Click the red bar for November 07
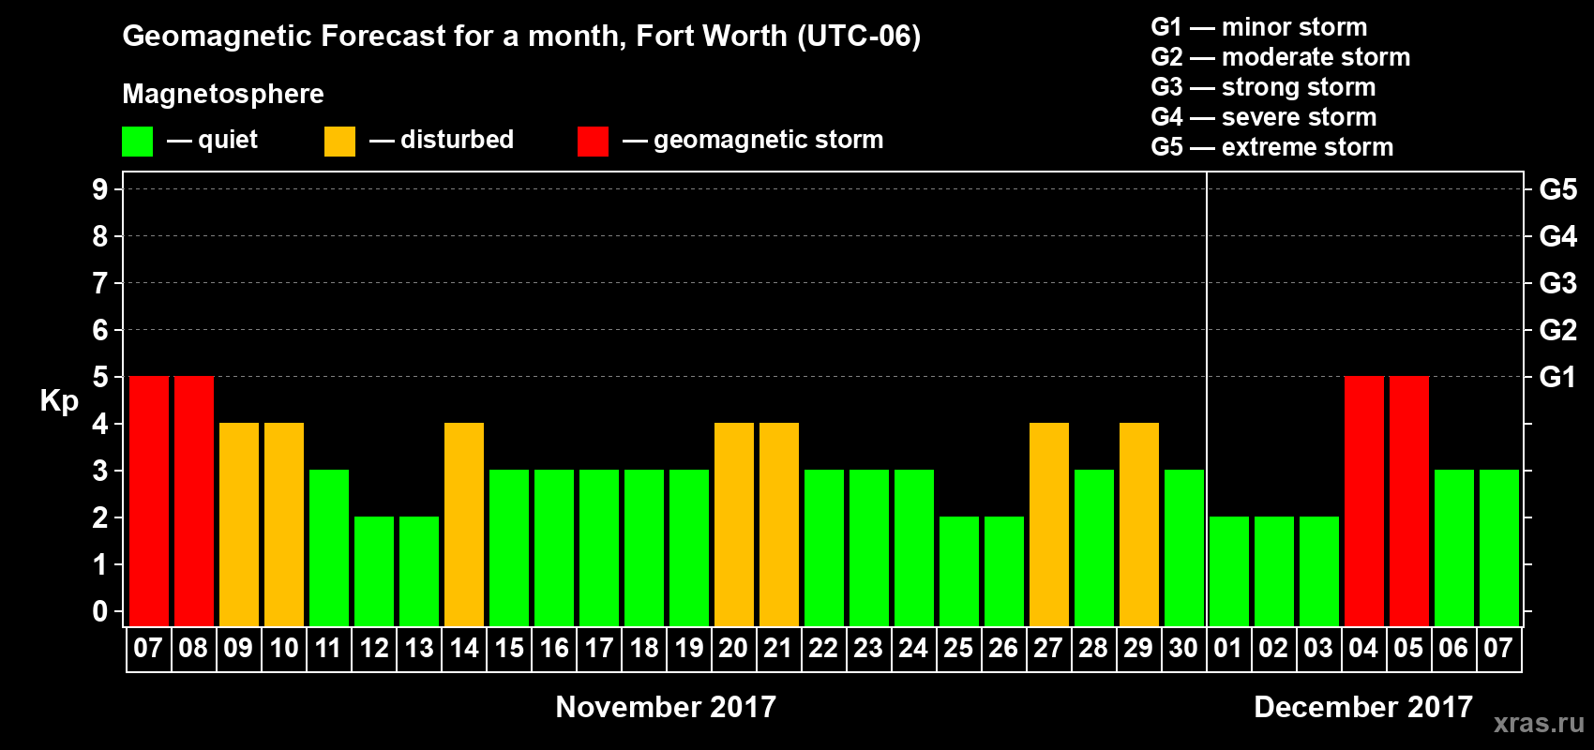Image resolution: width=1594 pixels, height=750 pixels. click(149, 501)
